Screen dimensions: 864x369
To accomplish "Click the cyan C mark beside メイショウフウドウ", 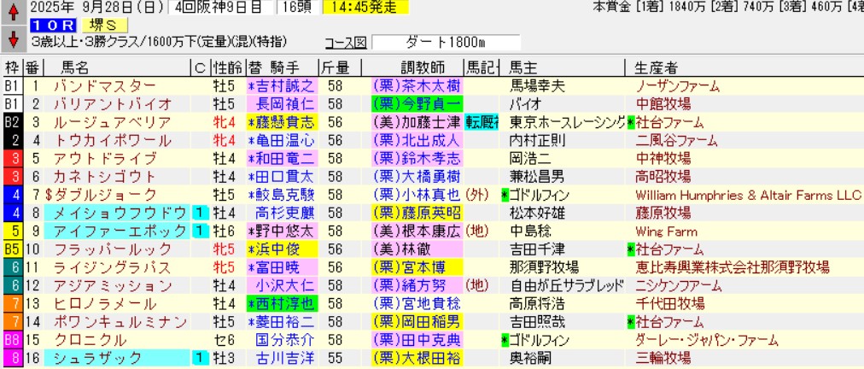I will [199, 213].
